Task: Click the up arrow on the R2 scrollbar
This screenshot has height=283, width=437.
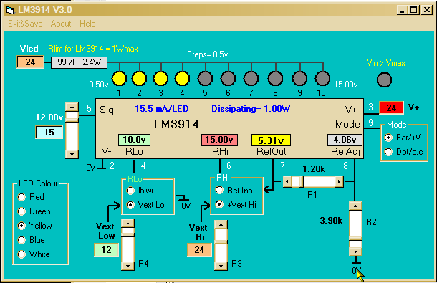Action: point(355,206)
